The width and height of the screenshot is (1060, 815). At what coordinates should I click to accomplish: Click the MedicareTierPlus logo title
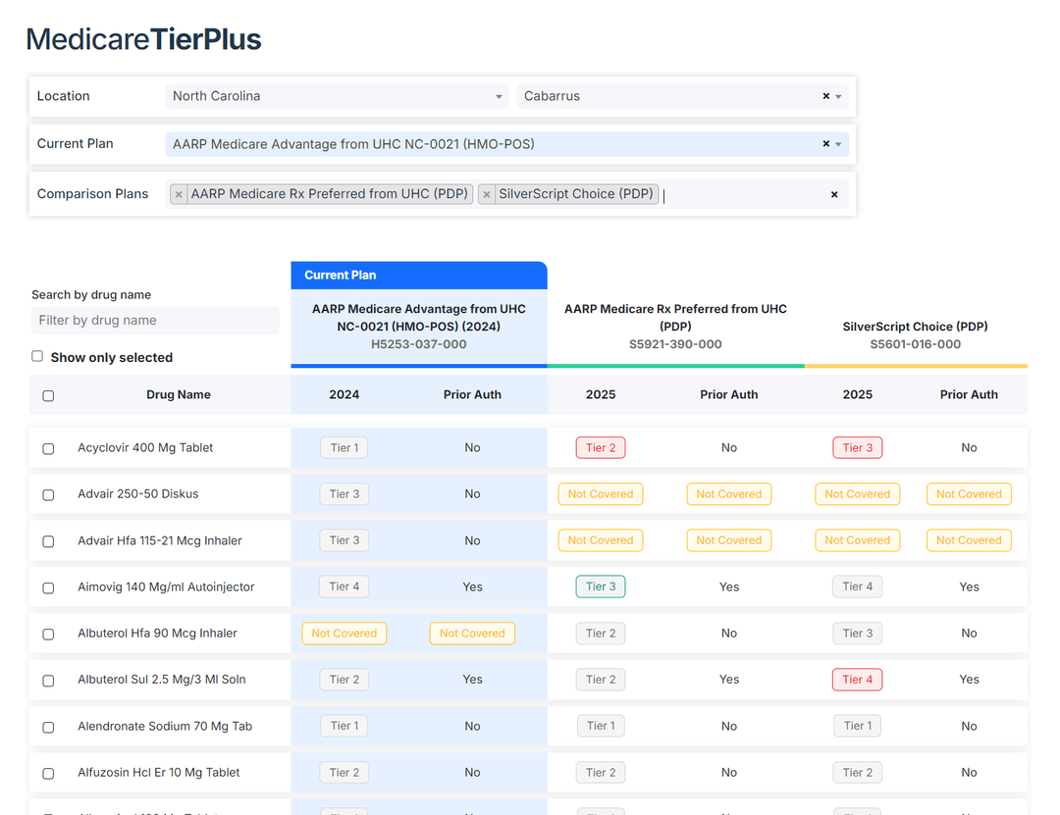(143, 39)
